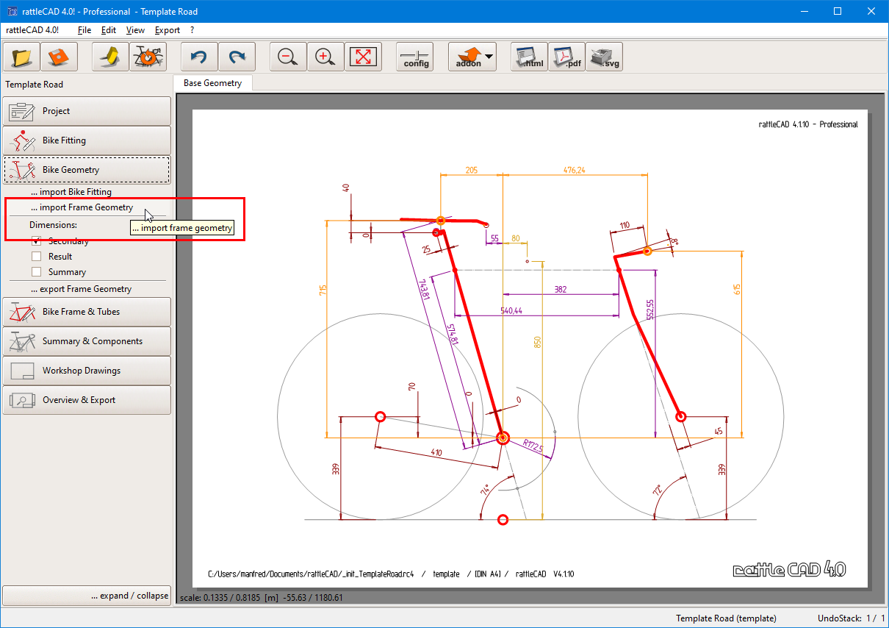Undo the last change

click(x=199, y=57)
